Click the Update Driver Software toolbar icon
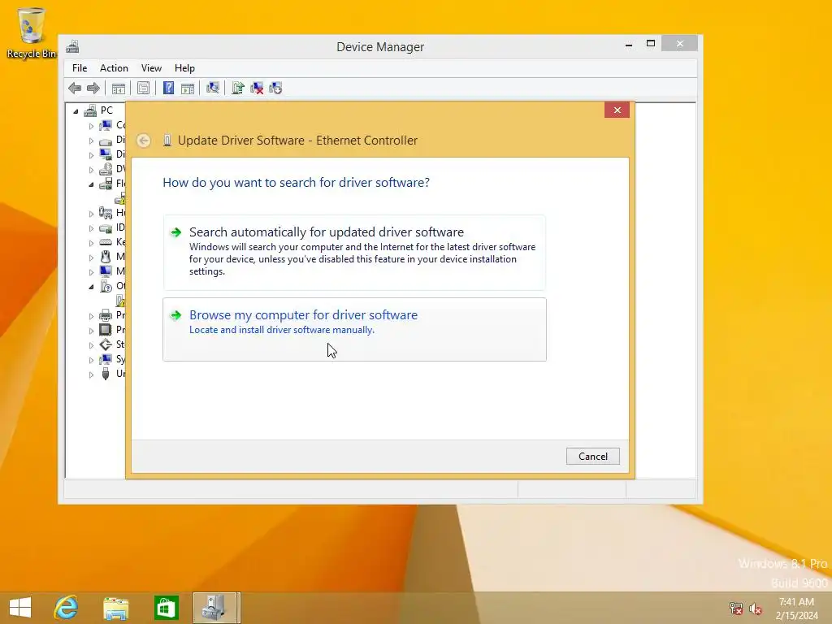The width and height of the screenshot is (832, 624). coord(238,88)
